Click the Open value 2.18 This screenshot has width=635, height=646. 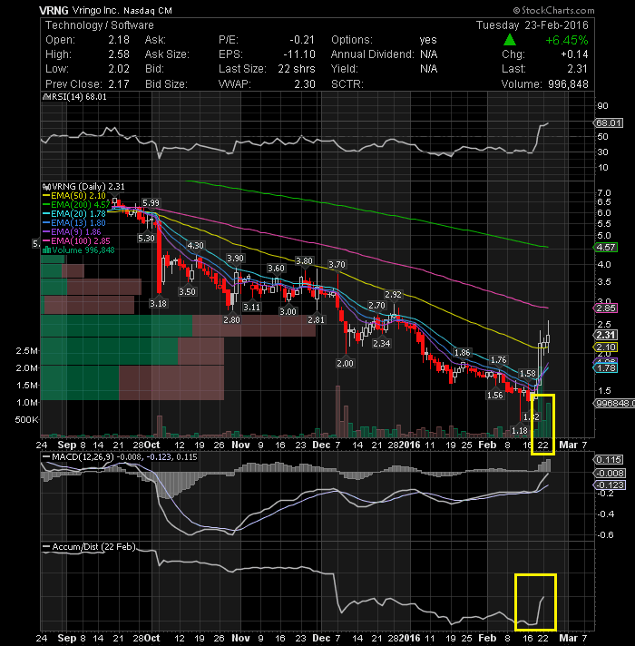click(x=119, y=40)
